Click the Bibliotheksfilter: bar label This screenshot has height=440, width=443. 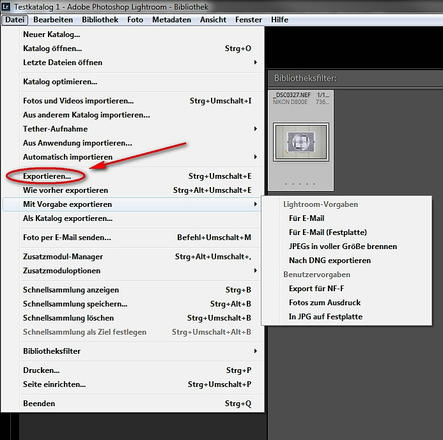[306, 78]
